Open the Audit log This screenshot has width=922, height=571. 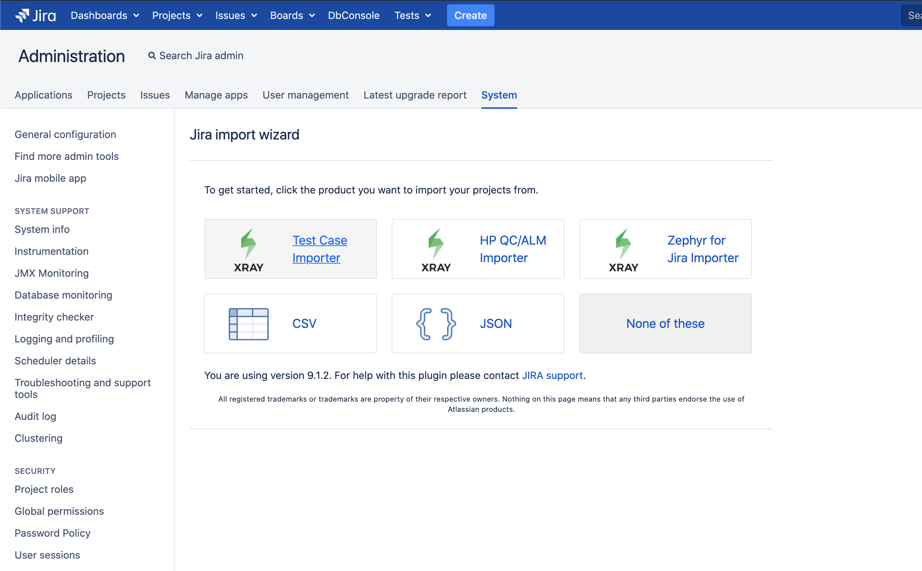click(35, 416)
